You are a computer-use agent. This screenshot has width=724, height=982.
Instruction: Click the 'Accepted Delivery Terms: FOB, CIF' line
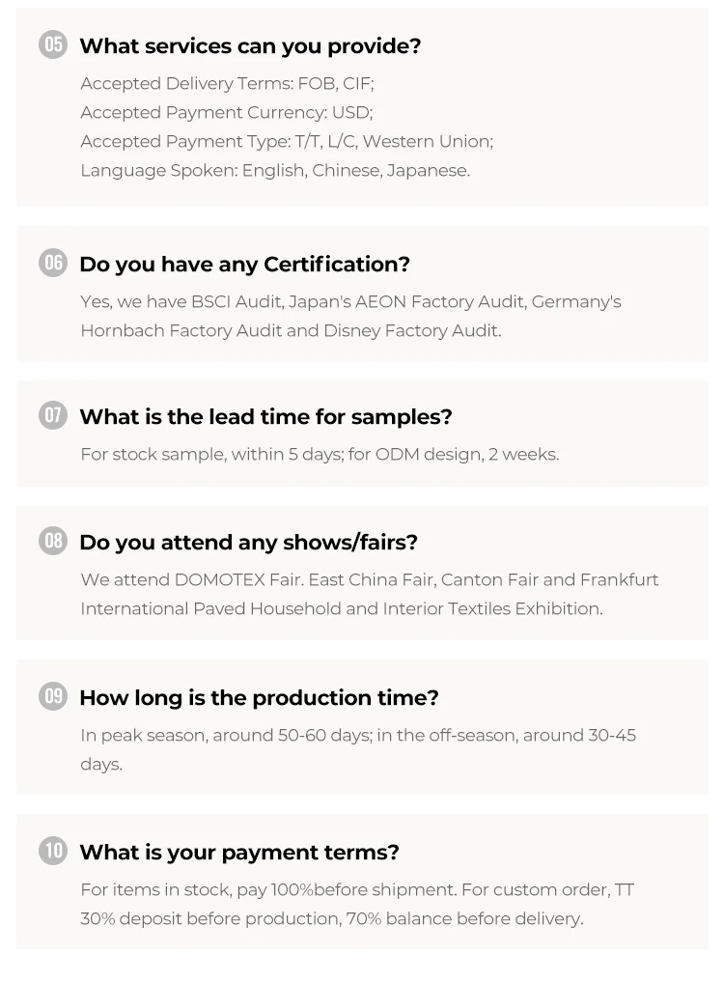click(x=227, y=84)
